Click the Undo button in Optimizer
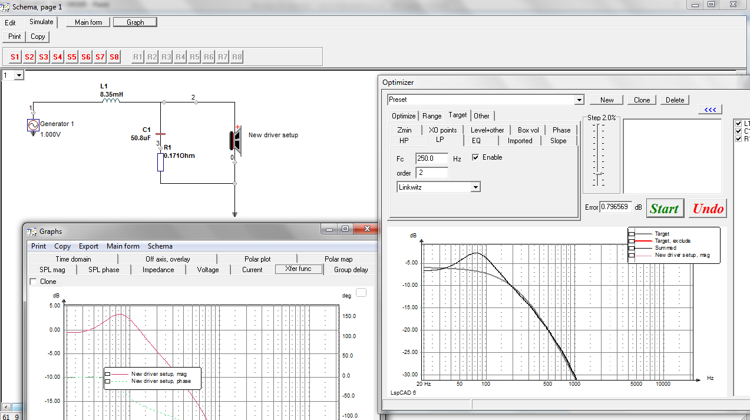 pyautogui.click(x=708, y=209)
